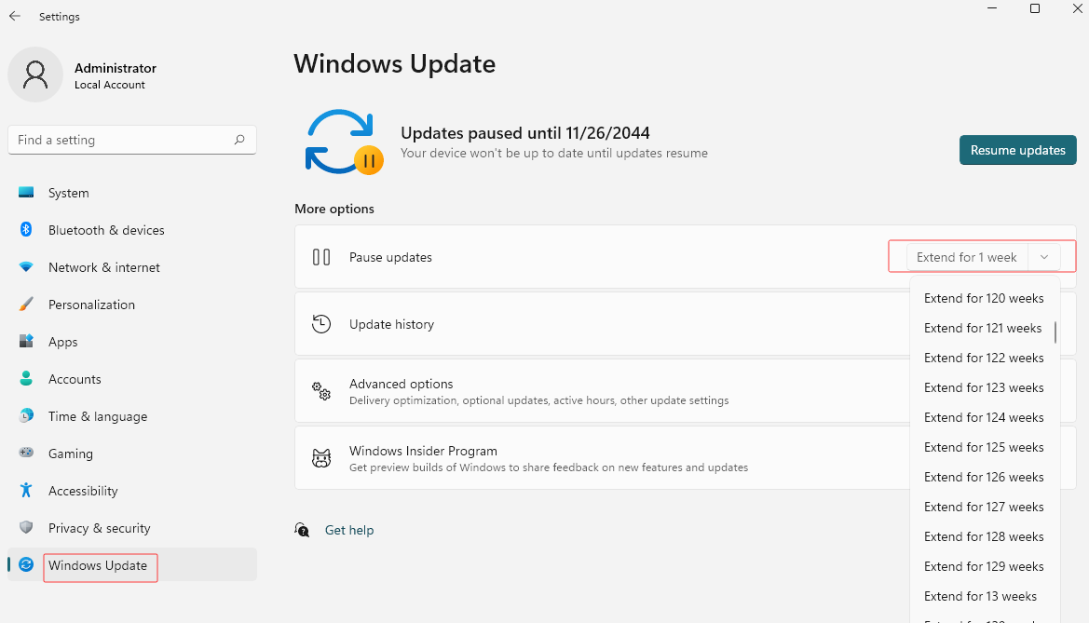Open System settings
Viewport: 1089px width, 623px height.
132,193
